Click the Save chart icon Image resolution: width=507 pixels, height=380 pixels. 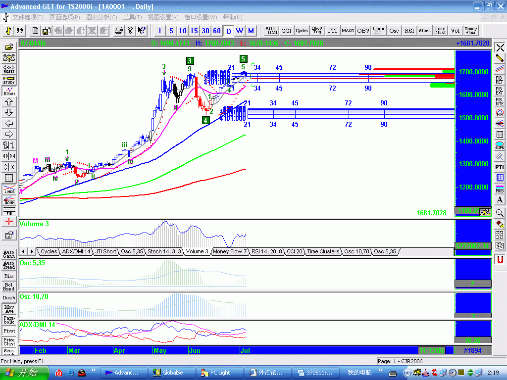(46, 31)
